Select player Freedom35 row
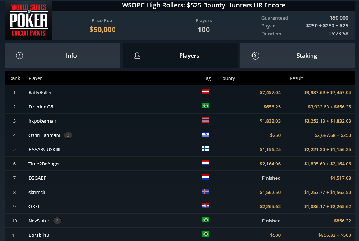This screenshot has height=241, width=359. (180, 107)
